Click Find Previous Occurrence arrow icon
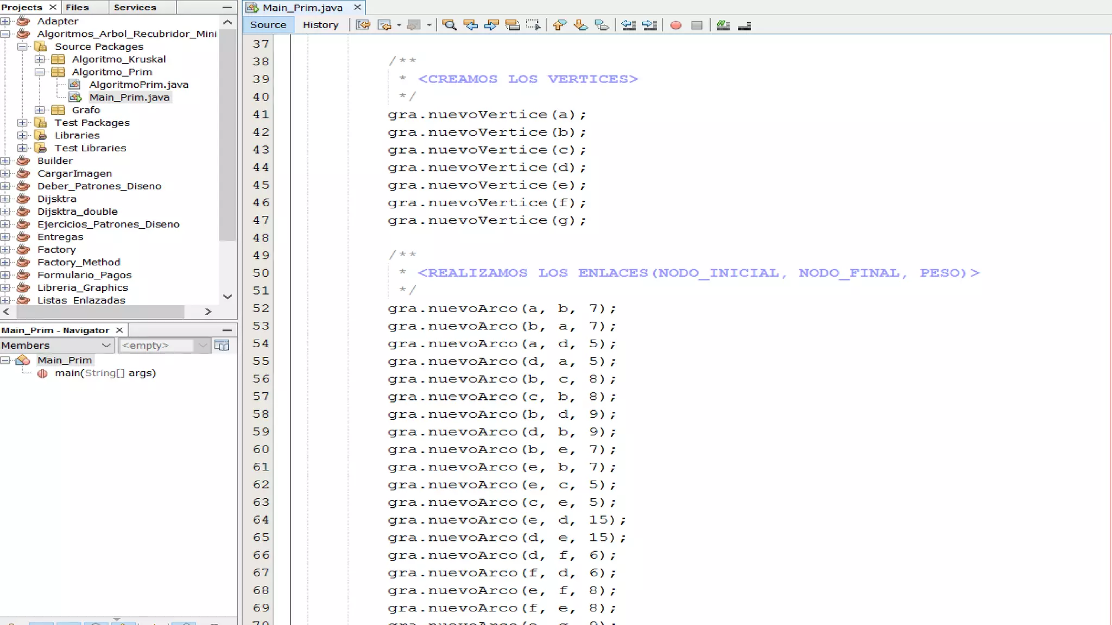This screenshot has width=1112, height=625. (470, 25)
